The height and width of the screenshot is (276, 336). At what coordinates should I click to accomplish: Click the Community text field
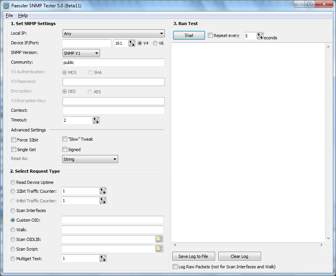pyautogui.click(x=114, y=62)
